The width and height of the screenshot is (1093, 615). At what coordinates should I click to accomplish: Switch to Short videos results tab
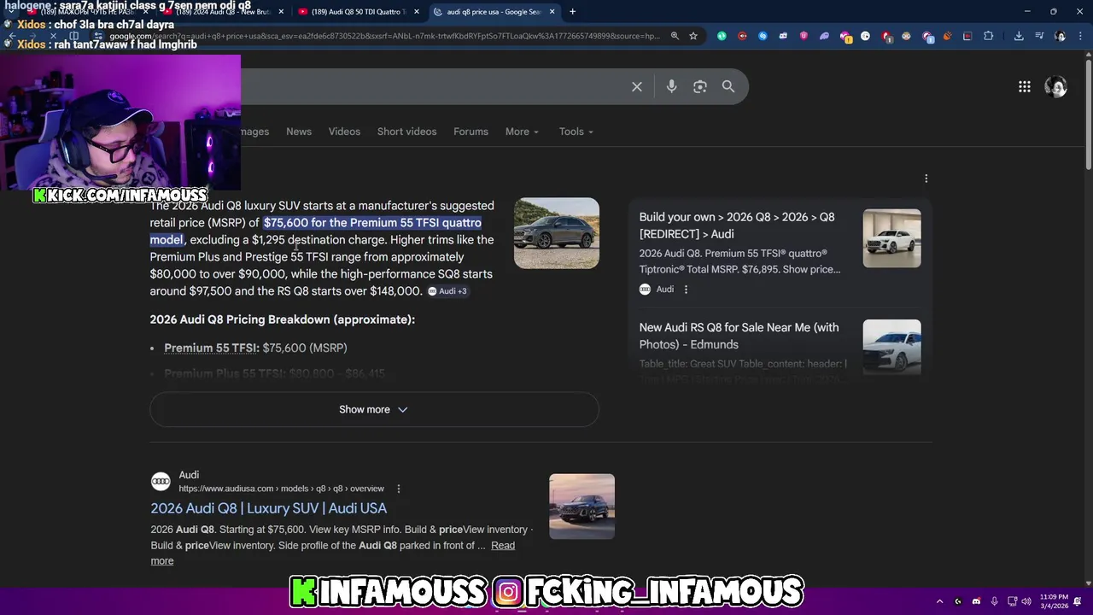click(406, 132)
